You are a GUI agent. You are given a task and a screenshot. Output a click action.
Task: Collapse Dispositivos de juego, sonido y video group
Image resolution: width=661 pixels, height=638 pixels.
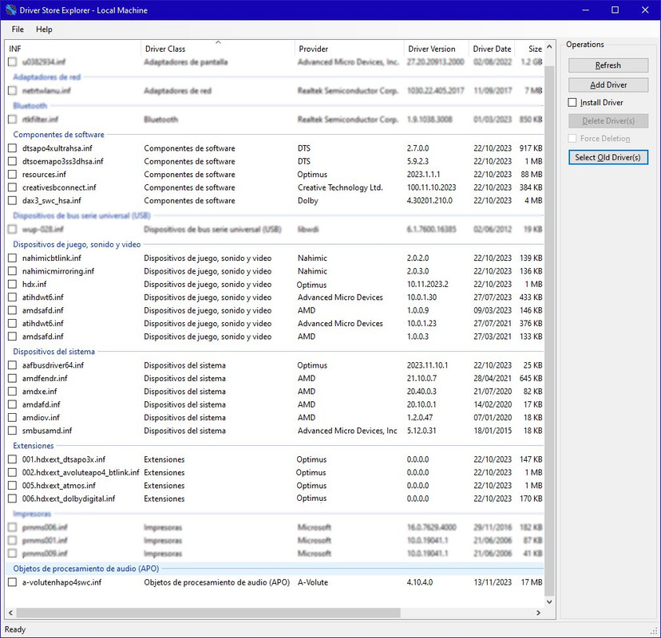(77, 244)
